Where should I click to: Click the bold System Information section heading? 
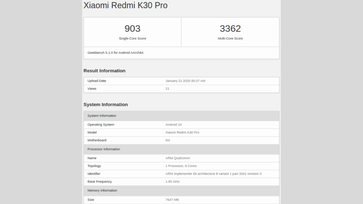coord(105,105)
